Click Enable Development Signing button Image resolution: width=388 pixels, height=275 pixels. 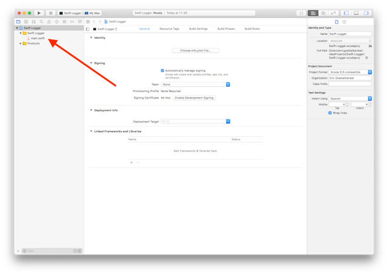[194, 98]
